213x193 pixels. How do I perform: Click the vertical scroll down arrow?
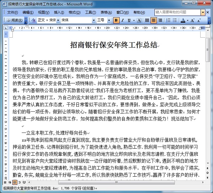tap(208, 163)
